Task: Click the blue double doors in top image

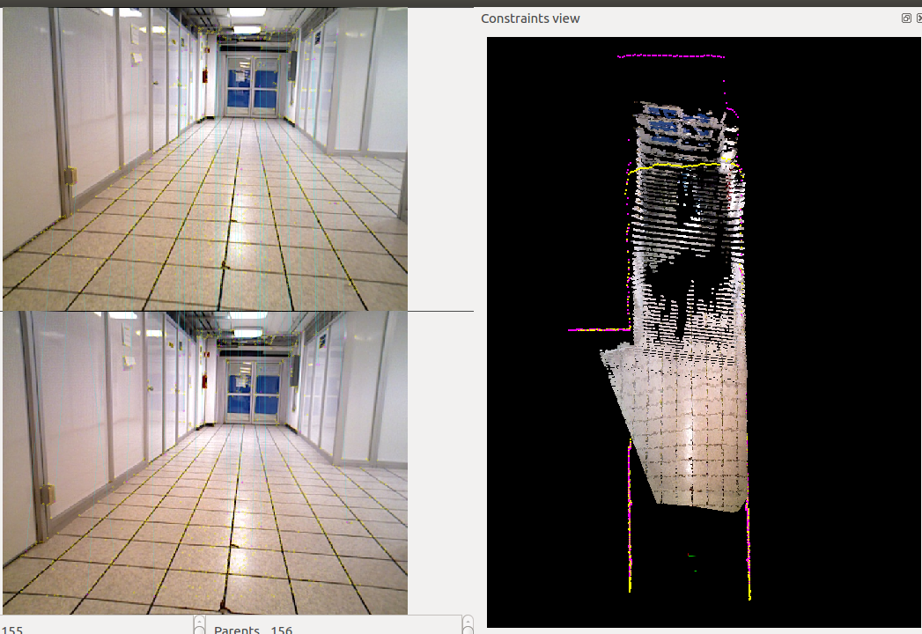Action: 251,85
